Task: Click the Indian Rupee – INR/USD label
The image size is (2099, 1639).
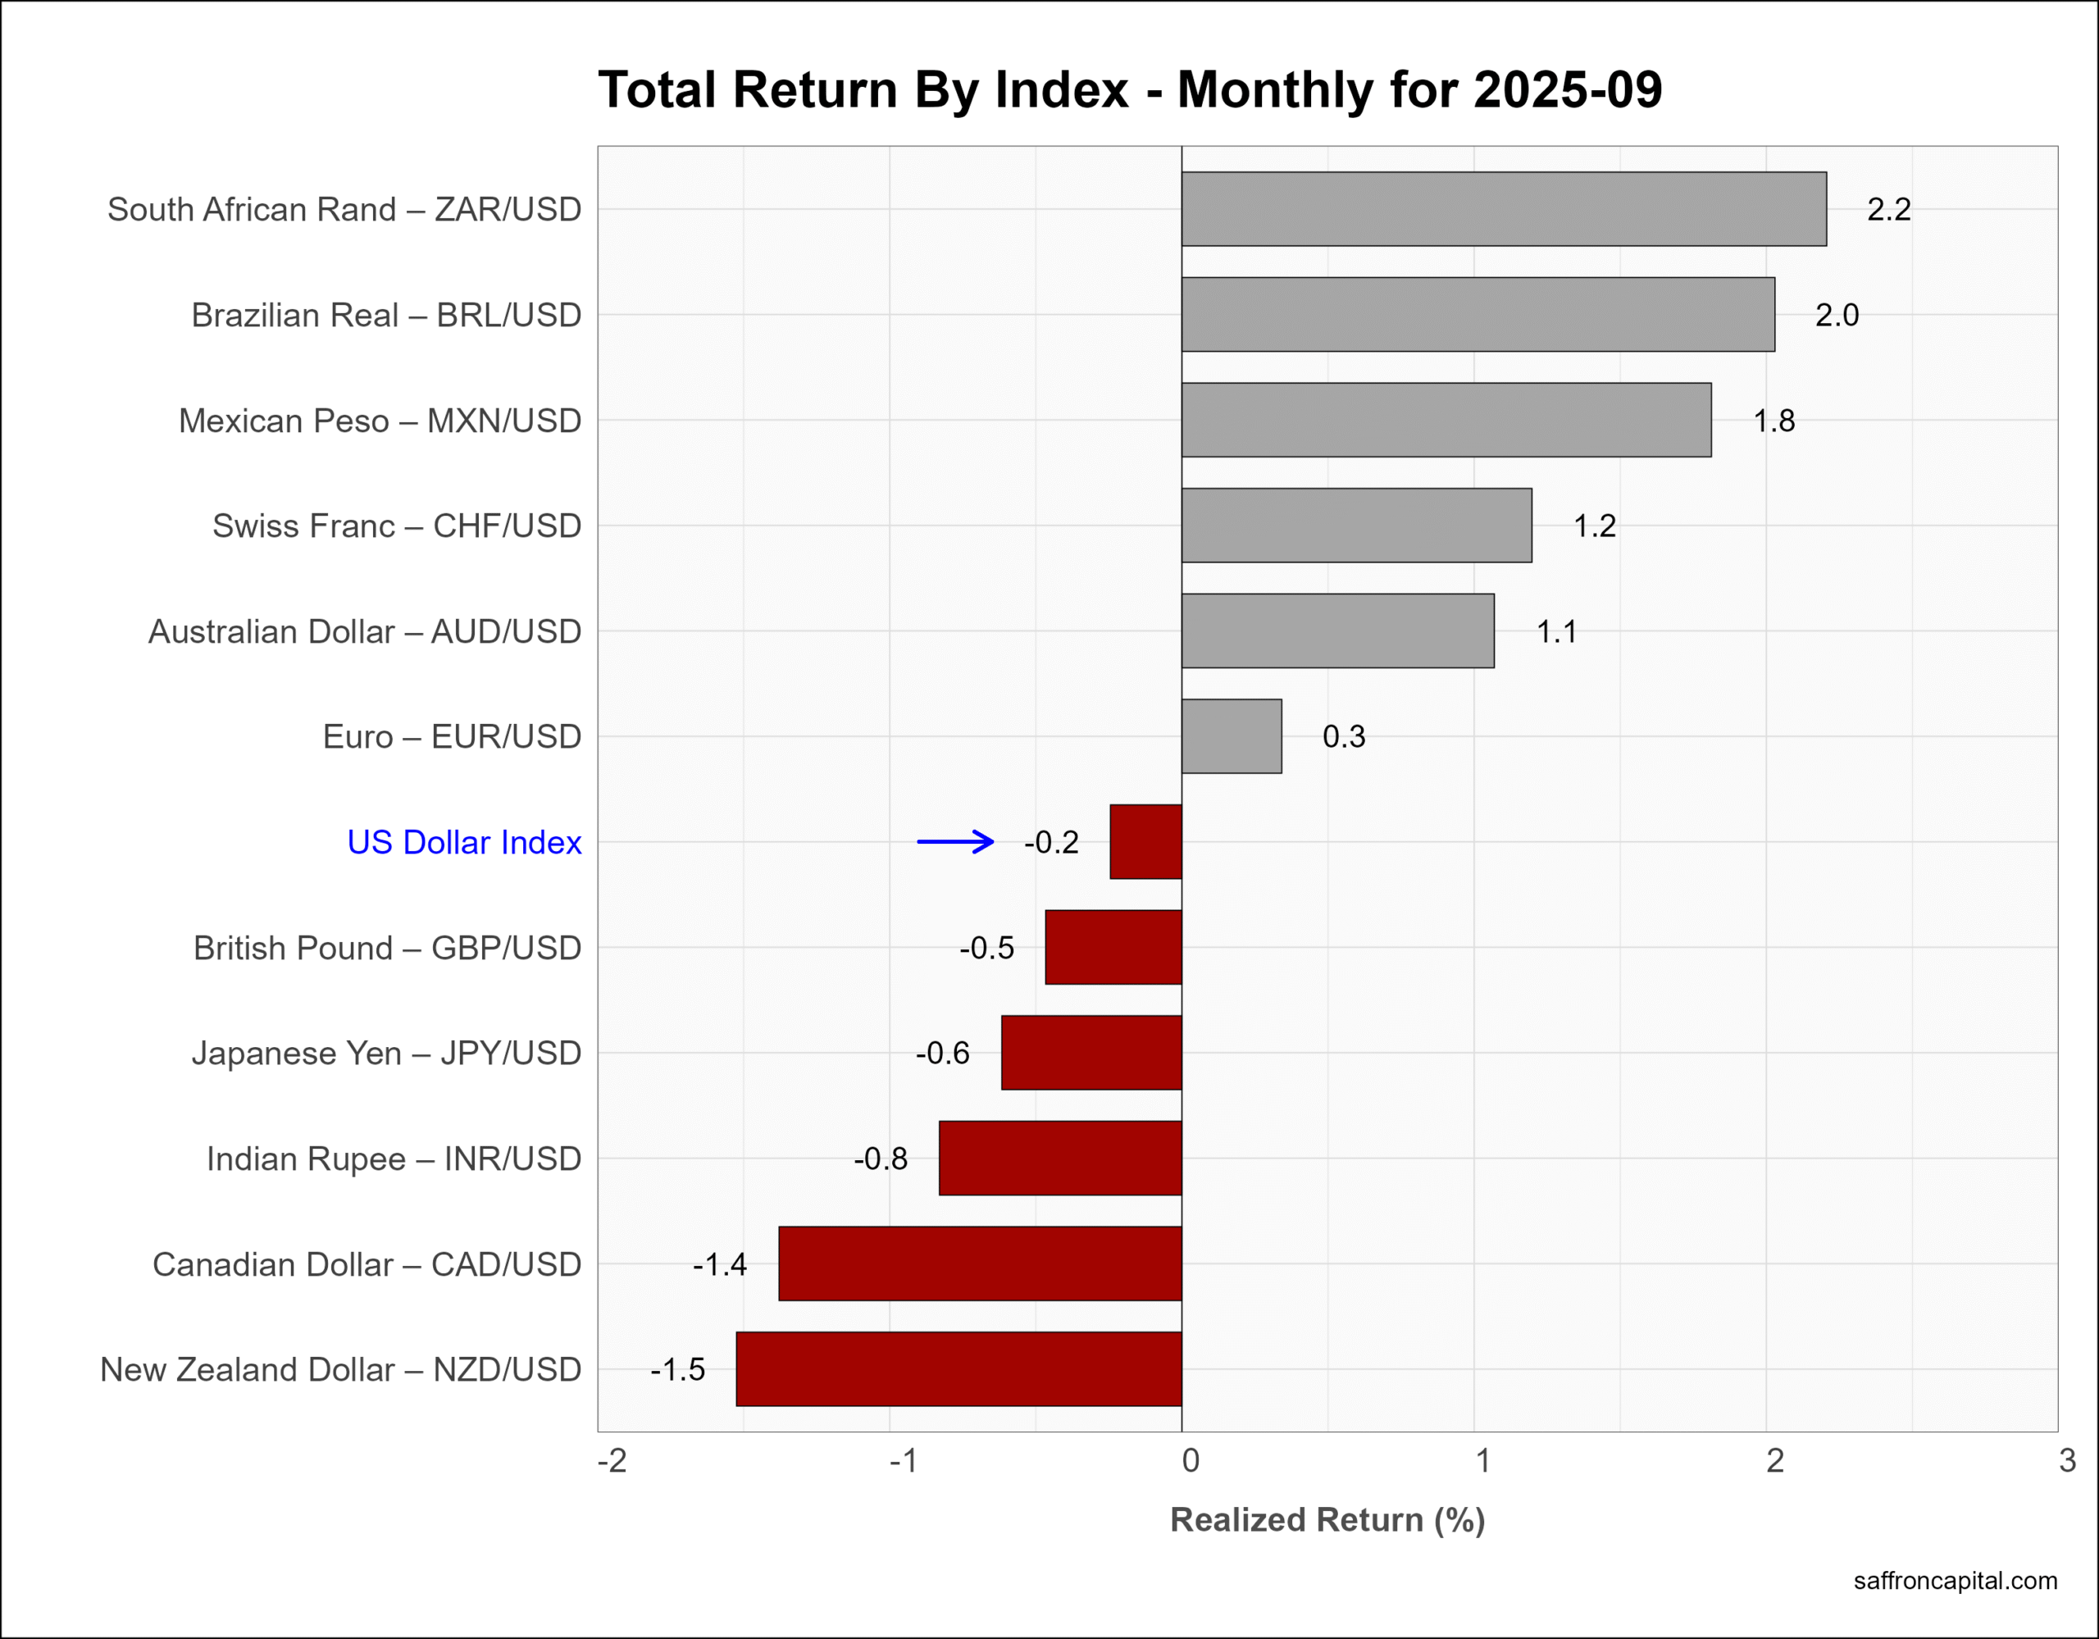Action: point(393,1159)
